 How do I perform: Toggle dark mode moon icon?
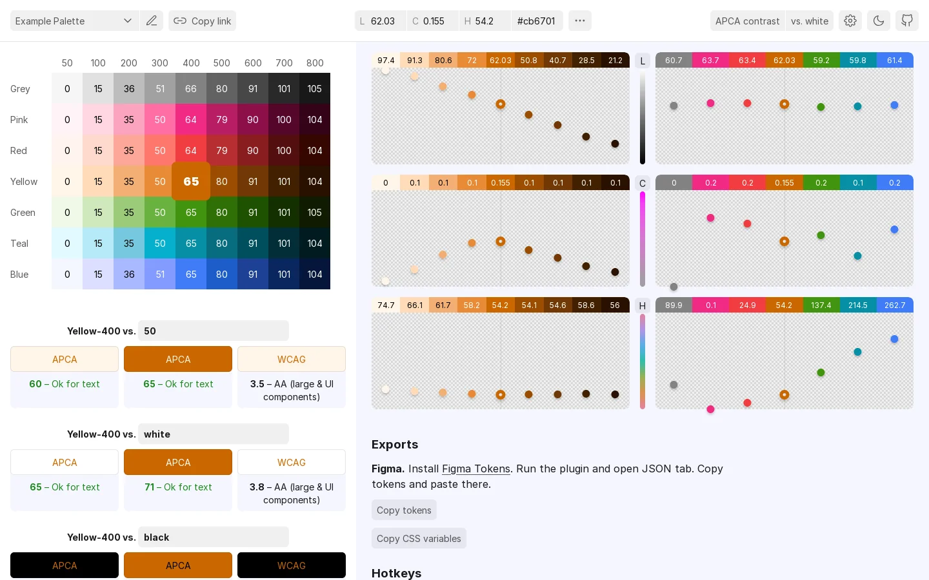(x=879, y=21)
